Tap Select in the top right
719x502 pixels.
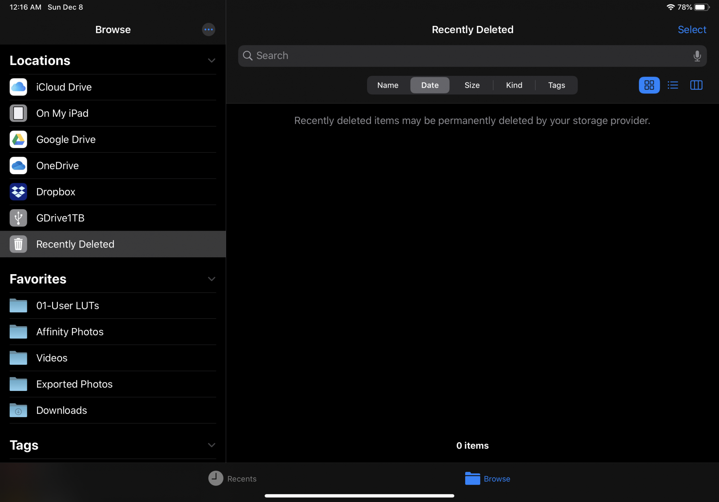click(692, 29)
